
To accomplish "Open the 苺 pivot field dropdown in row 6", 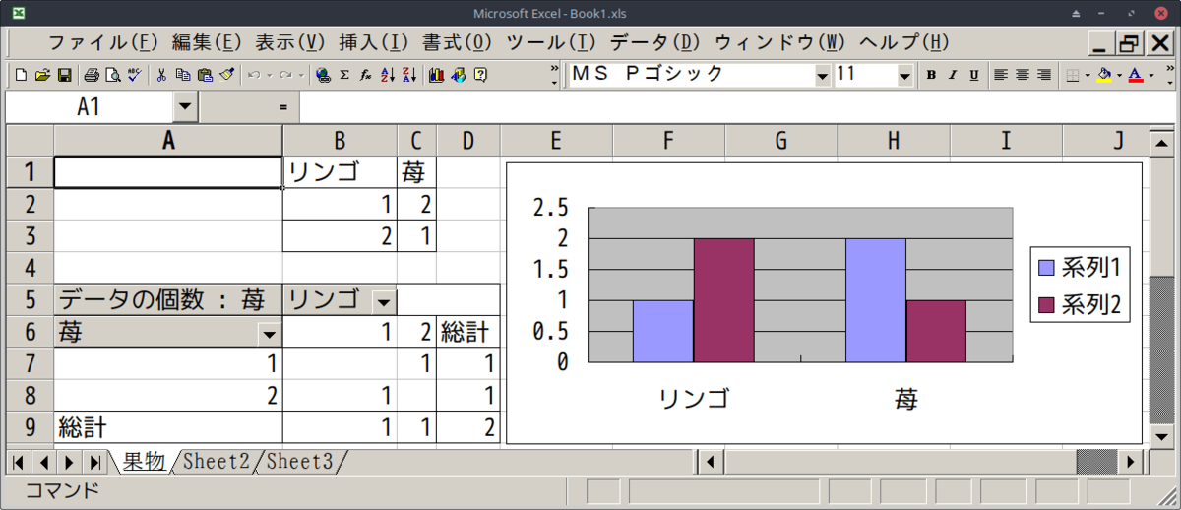I will (x=268, y=334).
